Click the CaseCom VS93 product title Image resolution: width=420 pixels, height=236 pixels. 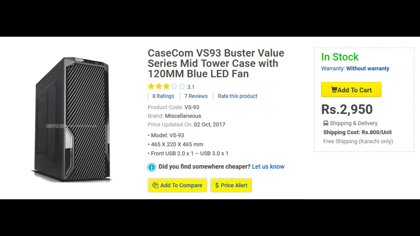(x=216, y=63)
